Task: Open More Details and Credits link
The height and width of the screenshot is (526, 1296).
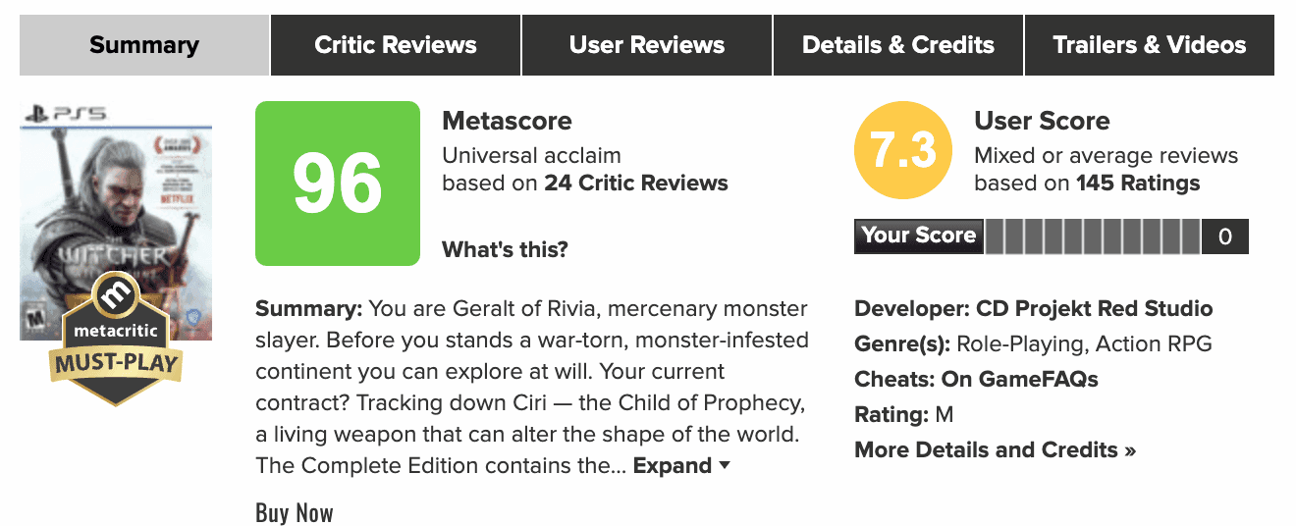Action: [x=996, y=449]
